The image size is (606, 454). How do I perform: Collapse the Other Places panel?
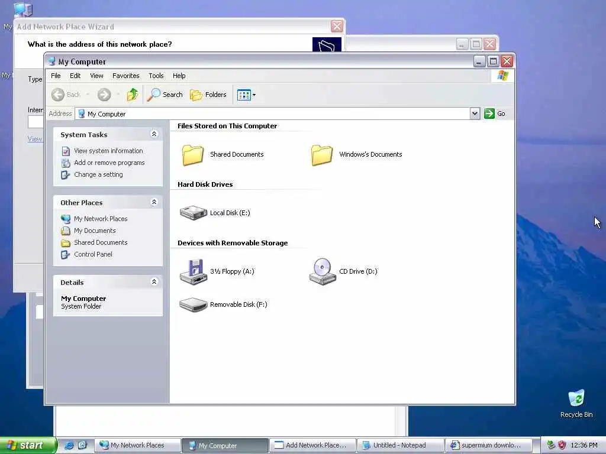[154, 202]
